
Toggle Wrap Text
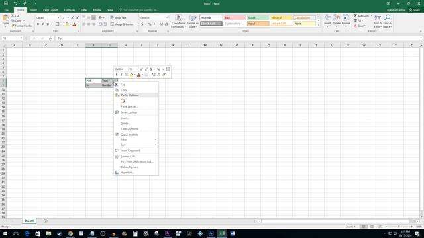tap(118, 18)
